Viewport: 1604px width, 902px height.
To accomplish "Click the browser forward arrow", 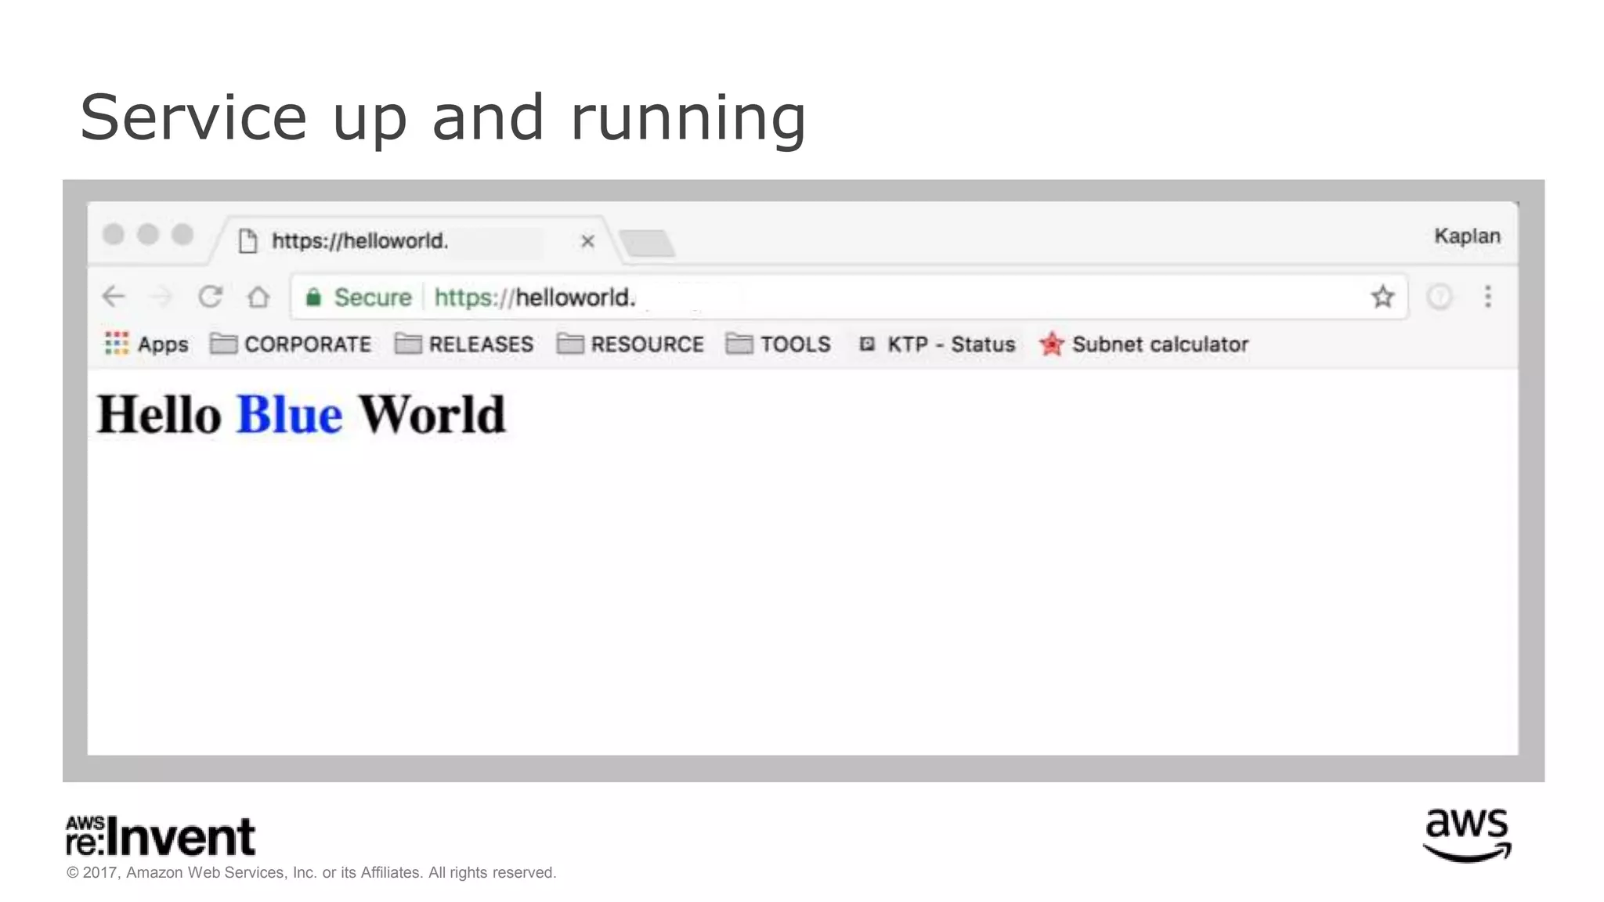I will coord(161,297).
